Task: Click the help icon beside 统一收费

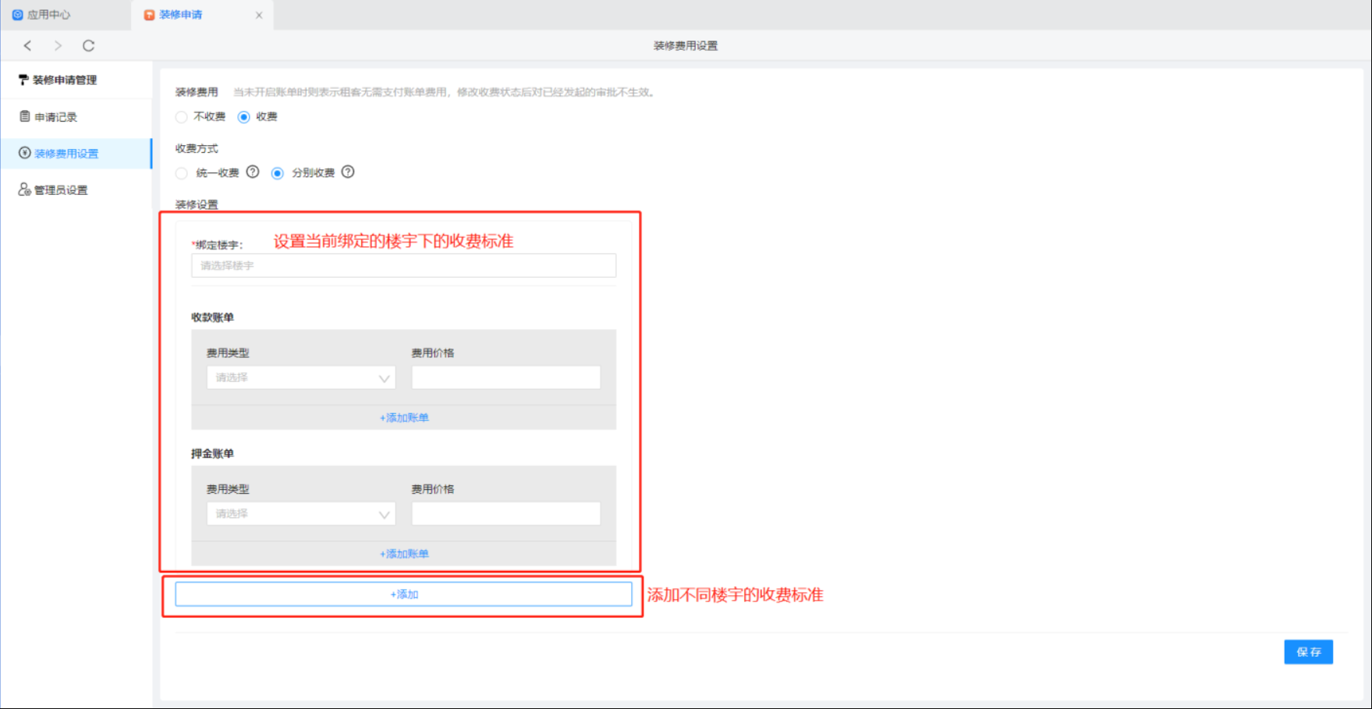Action: point(253,172)
